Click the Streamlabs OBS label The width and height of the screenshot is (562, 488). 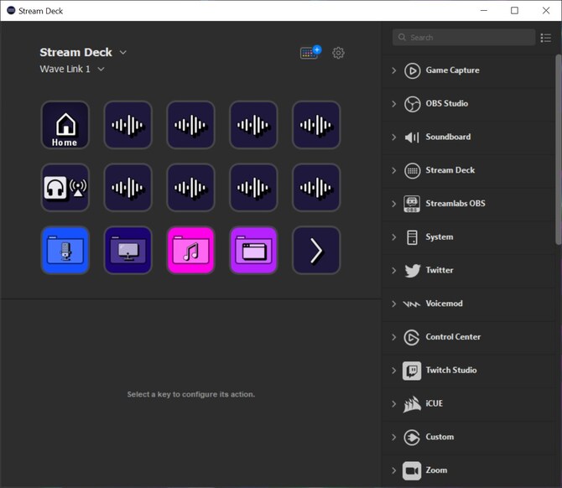click(455, 204)
